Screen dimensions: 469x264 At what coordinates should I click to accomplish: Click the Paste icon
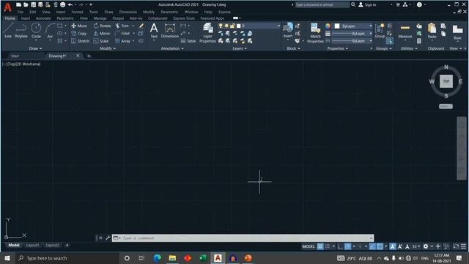click(x=432, y=31)
